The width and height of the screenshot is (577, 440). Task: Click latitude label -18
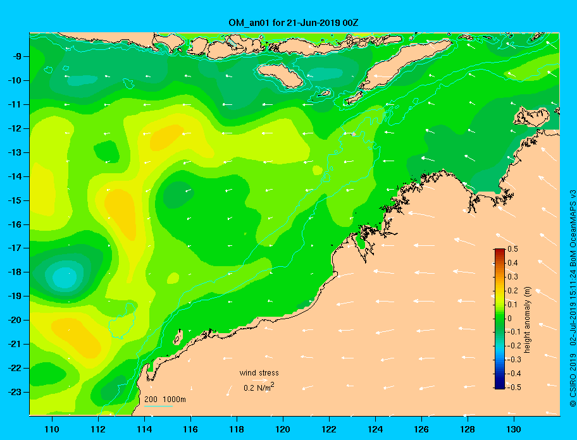point(15,272)
